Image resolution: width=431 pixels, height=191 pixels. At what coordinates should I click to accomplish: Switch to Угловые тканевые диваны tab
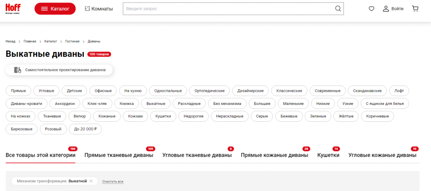tap(197, 155)
